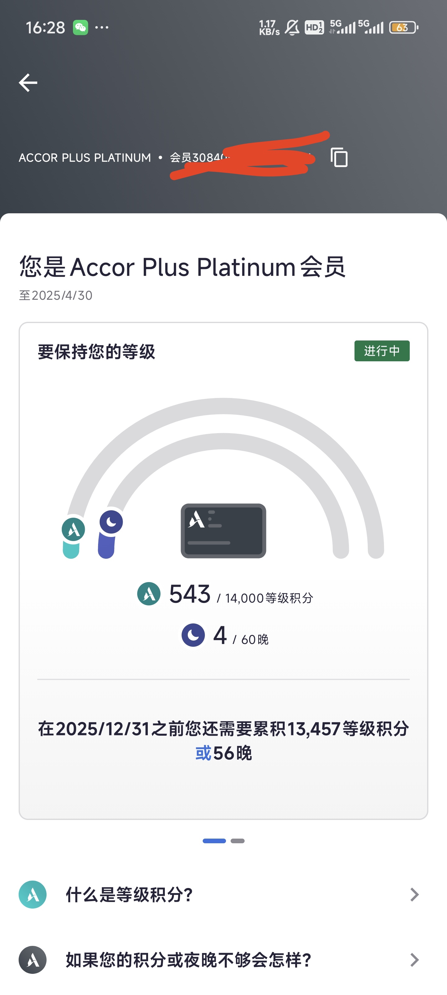Open the 什么是等级积分? entry

223,894
